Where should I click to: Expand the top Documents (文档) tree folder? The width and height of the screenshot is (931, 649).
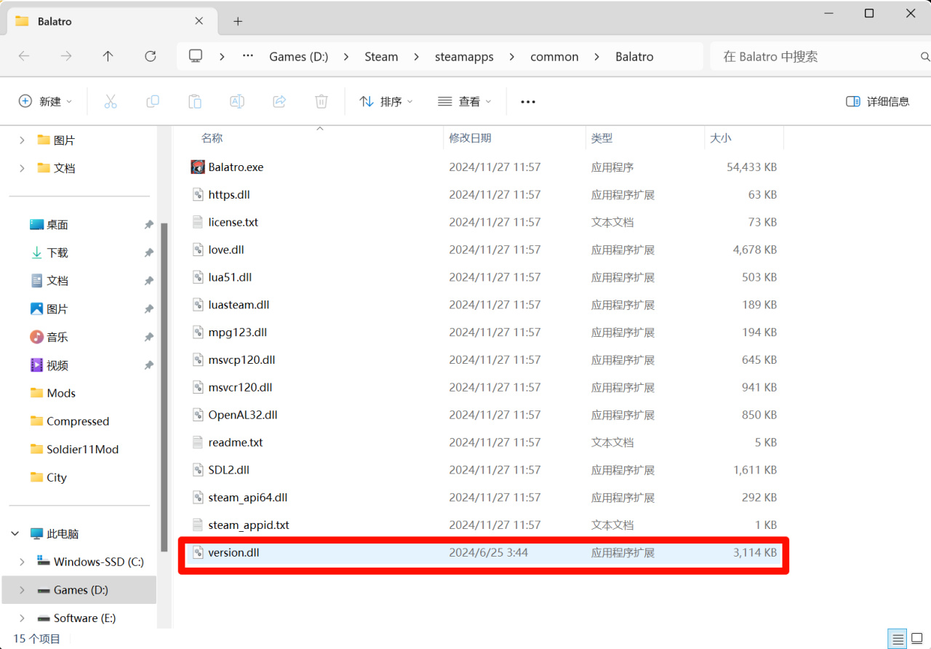tap(22, 168)
